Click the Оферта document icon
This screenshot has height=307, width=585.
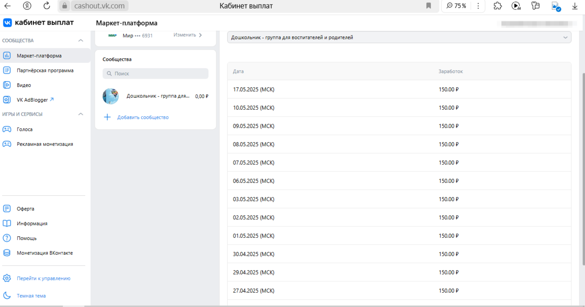pyautogui.click(x=7, y=209)
